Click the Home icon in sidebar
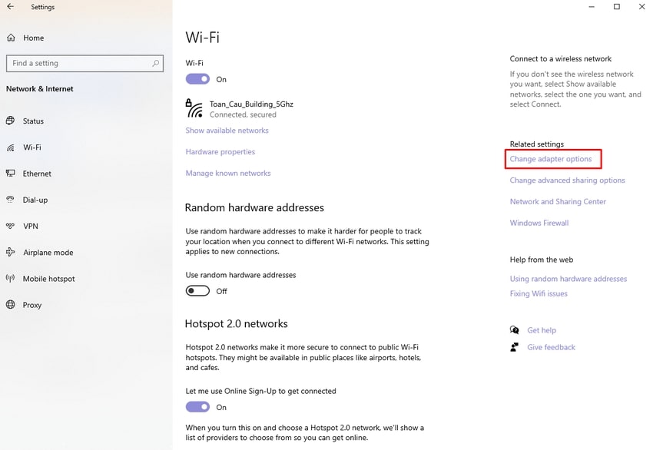Image resolution: width=653 pixels, height=450 pixels. coord(11,38)
